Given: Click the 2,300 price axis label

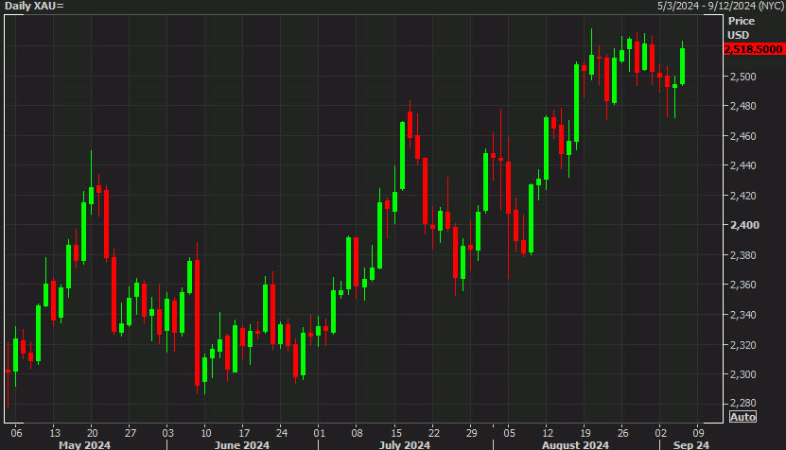Looking at the screenshot, I should pos(743,374).
